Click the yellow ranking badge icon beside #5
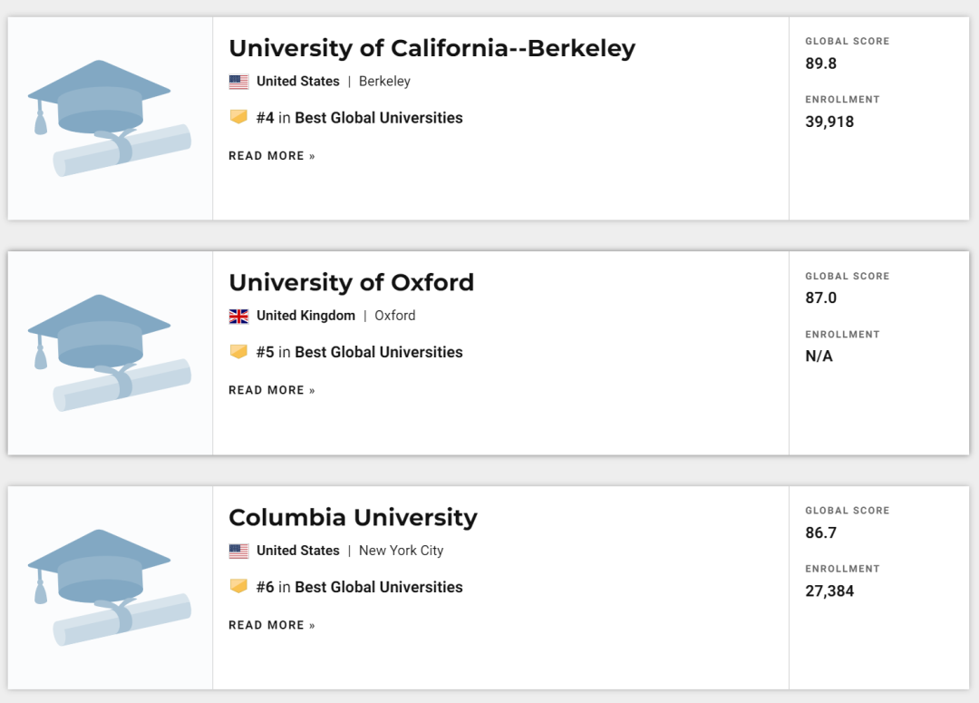This screenshot has width=979, height=703. pyautogui.click(x=238, y=352)
